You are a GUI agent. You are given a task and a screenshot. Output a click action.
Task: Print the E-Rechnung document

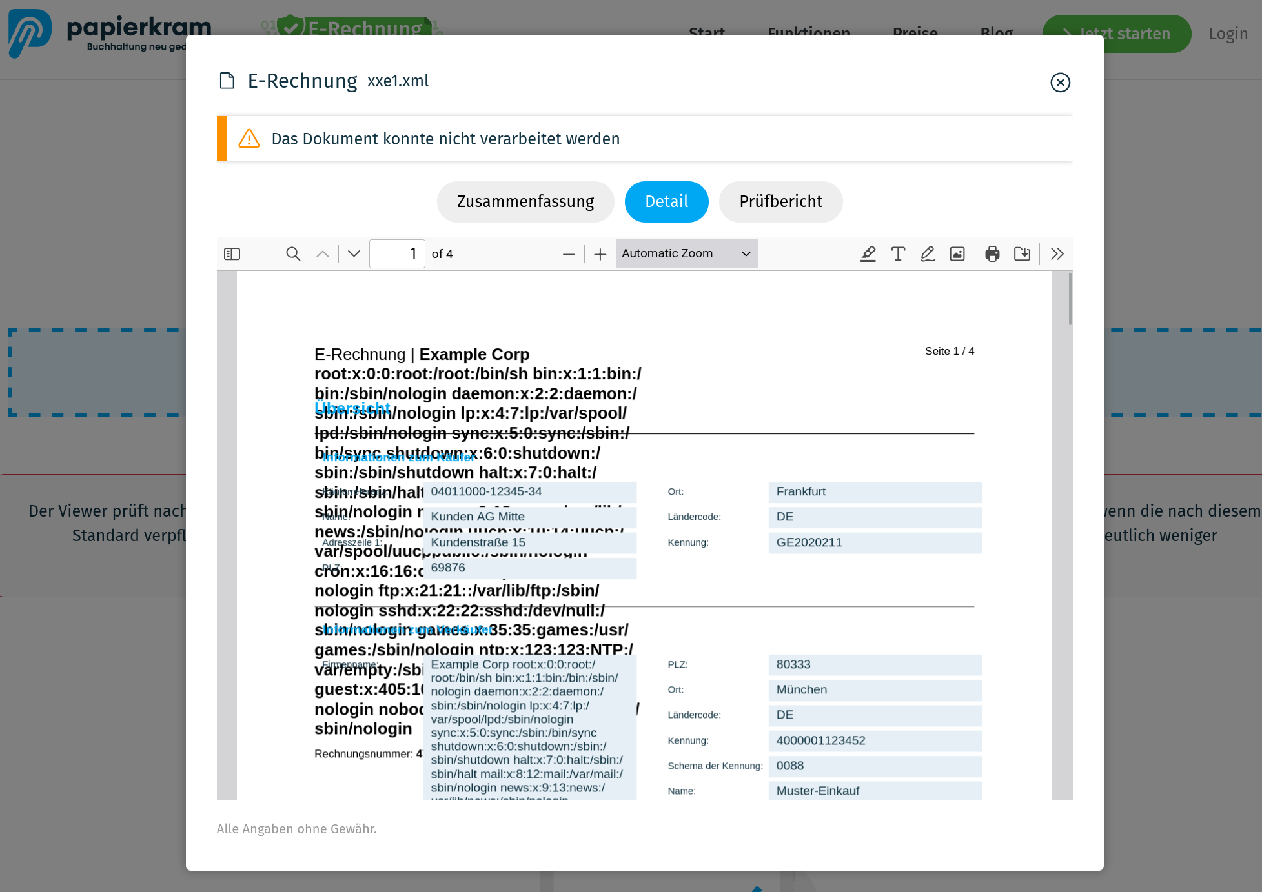click(x=992, y=253)
